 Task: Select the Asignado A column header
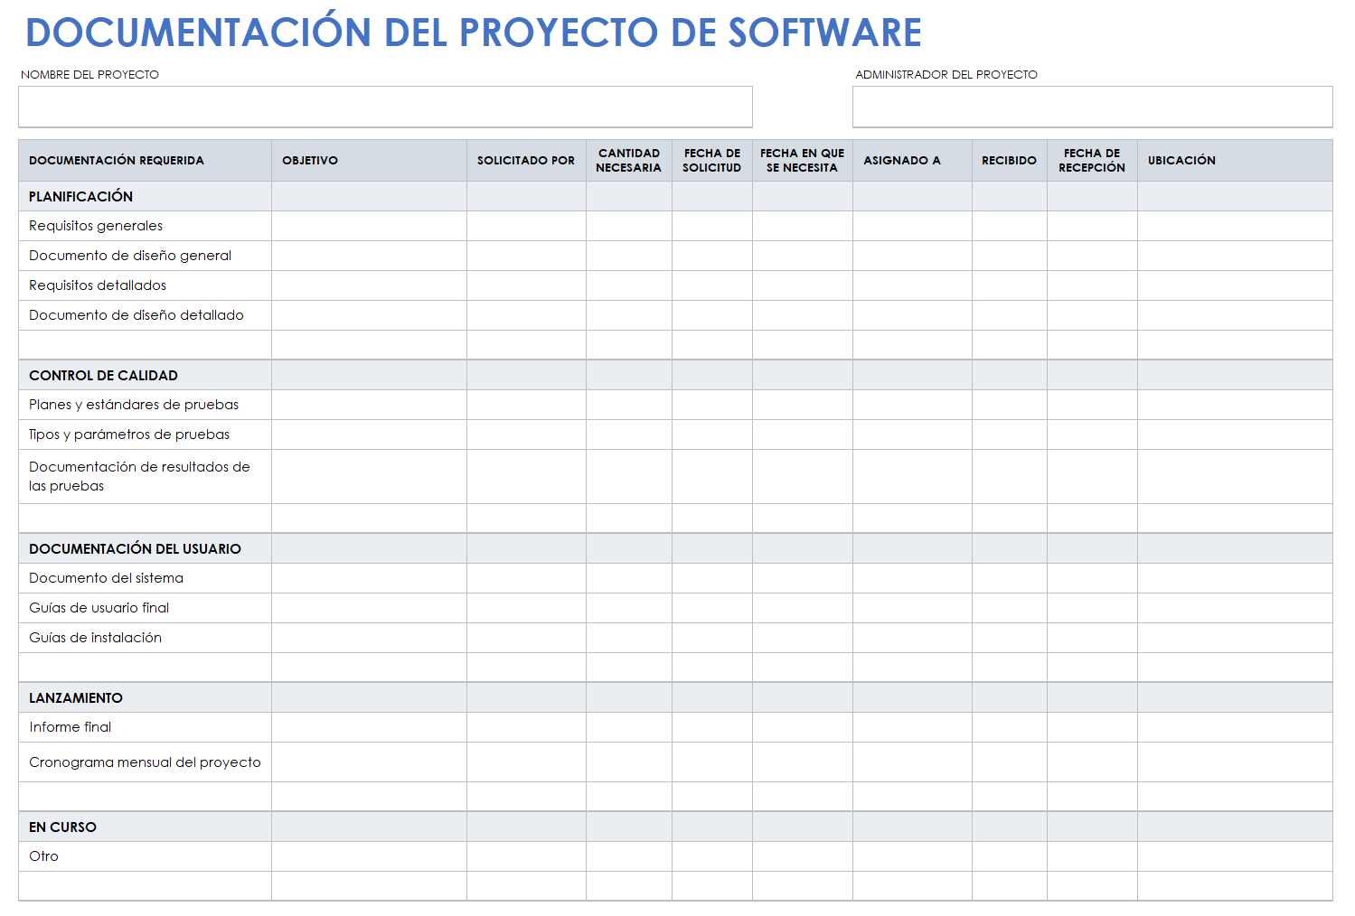coord(912,161)
